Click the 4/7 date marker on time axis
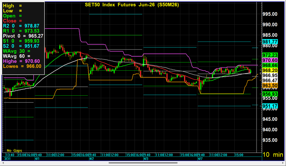Image resolution: width=286 pixels, height=166 pixels. click(200, 158)
